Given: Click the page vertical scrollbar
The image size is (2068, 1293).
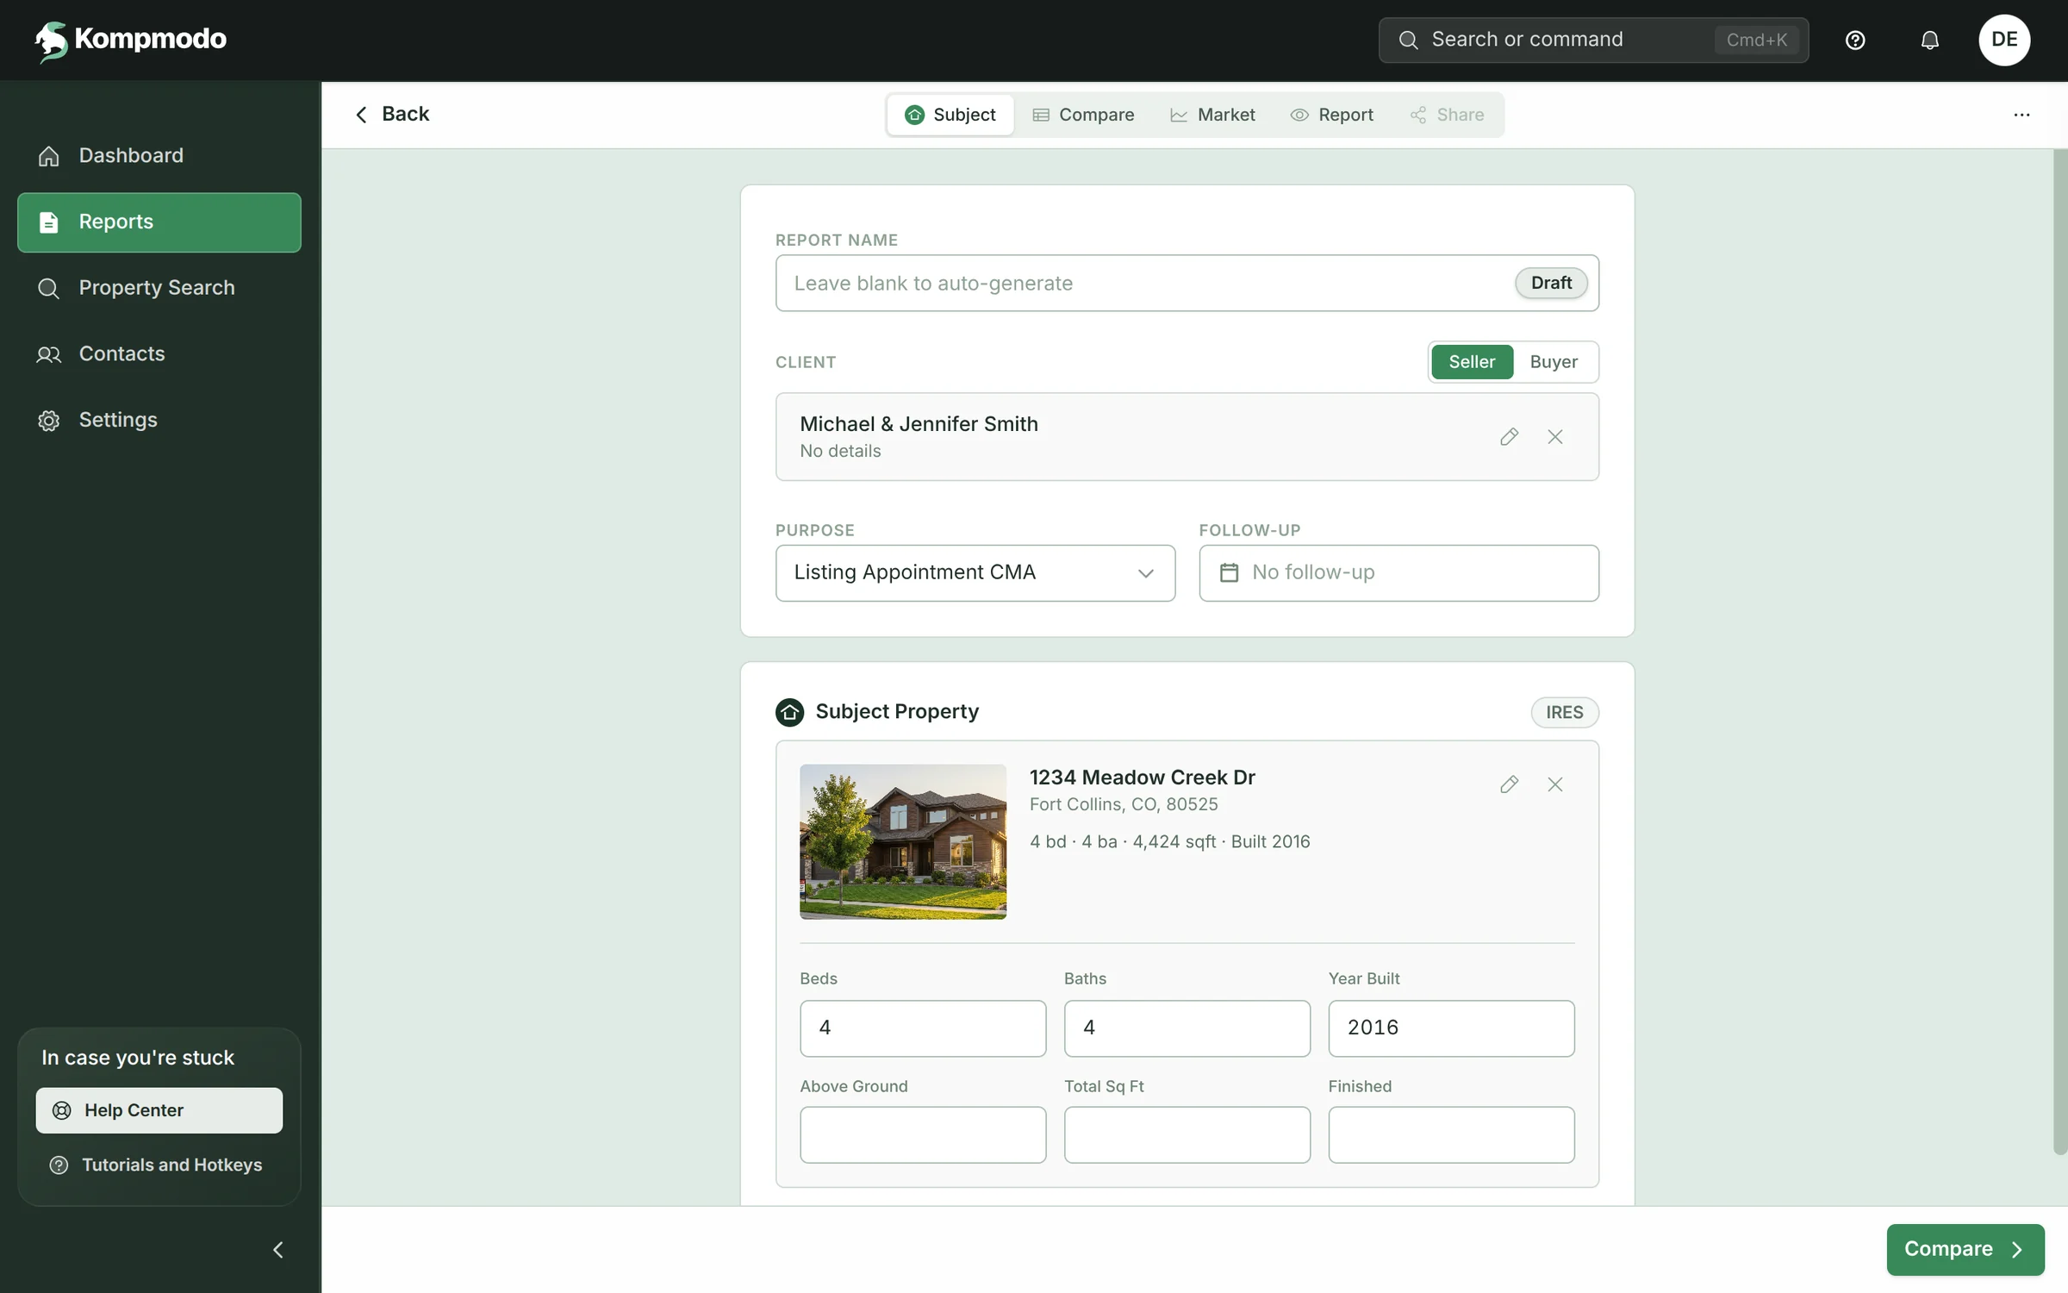Looking at the screenshot, I should [2059, 652].
